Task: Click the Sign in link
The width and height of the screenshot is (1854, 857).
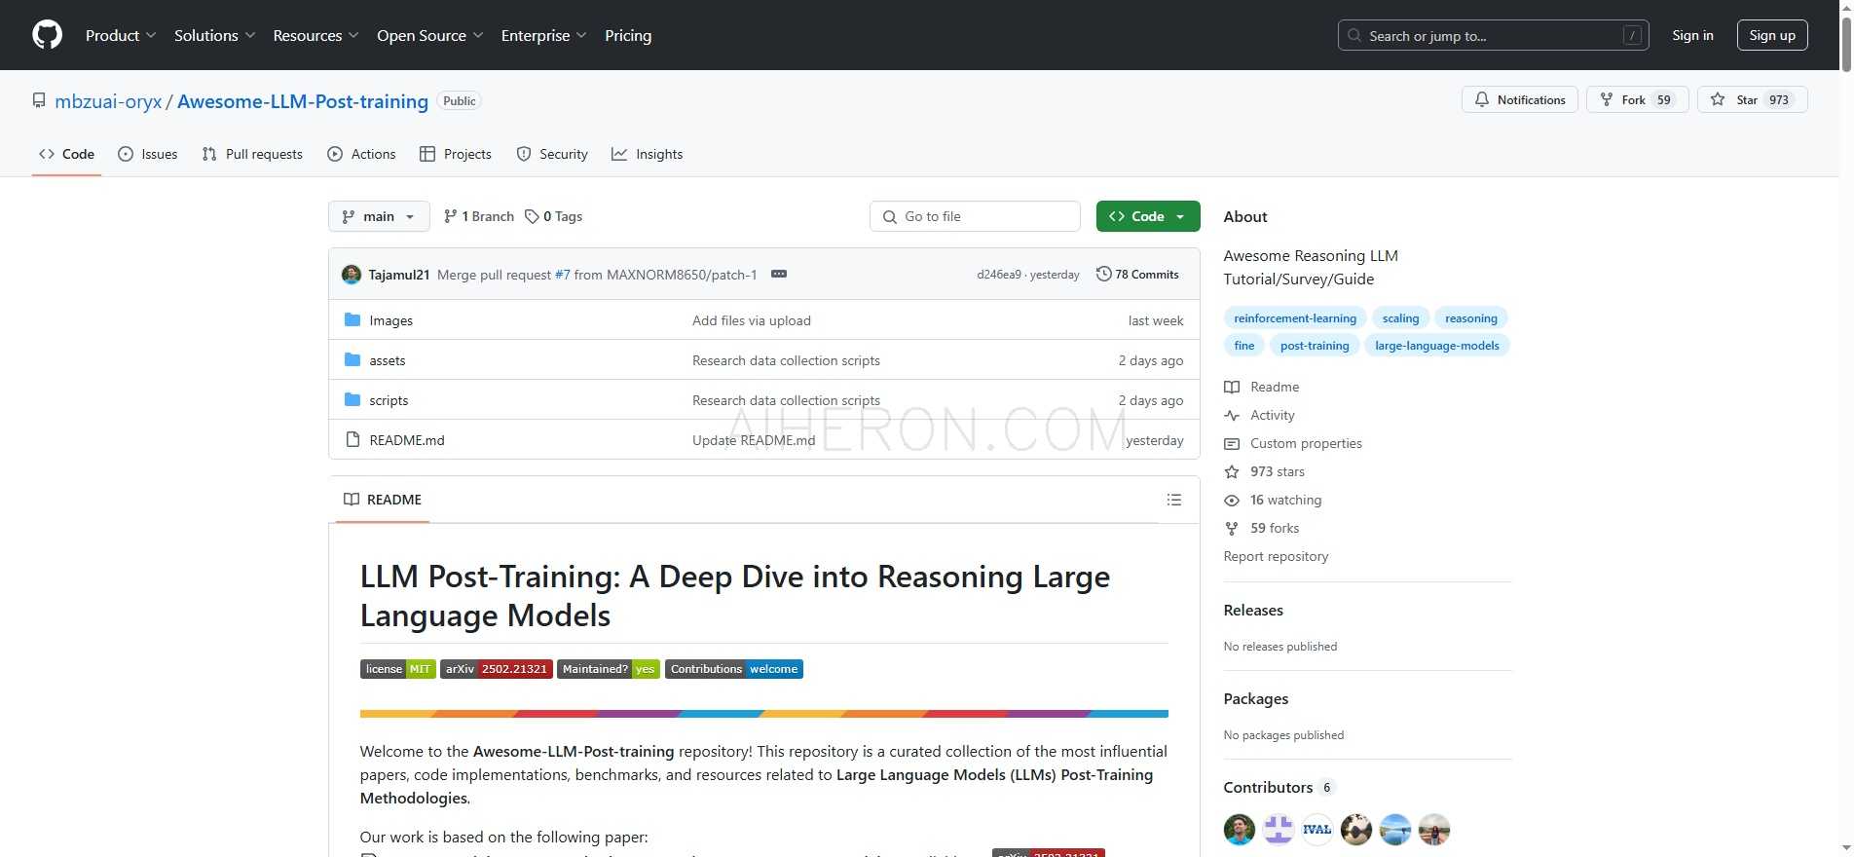Action: (x=1692, y=35)
